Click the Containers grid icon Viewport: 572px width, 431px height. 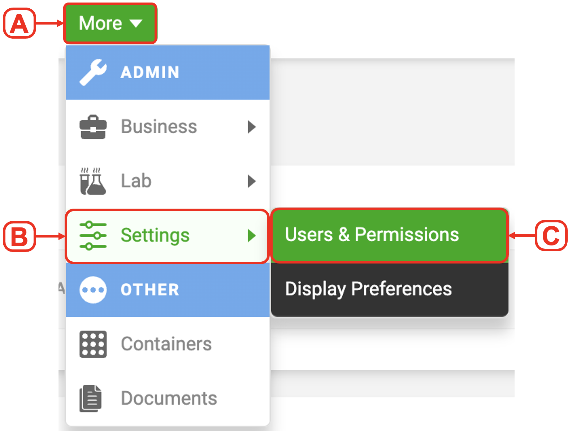93,344
